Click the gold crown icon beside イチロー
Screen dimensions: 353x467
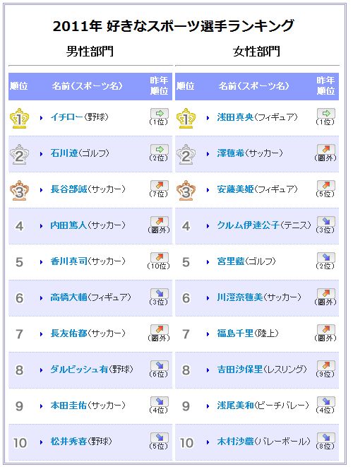[19, 118]
